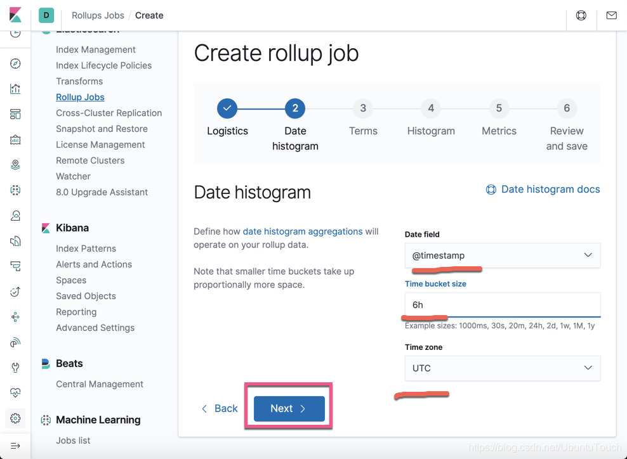The height and width of the screenshot is (459, 627).
Task: Focus the Time bucket size input
Action: 502,305
